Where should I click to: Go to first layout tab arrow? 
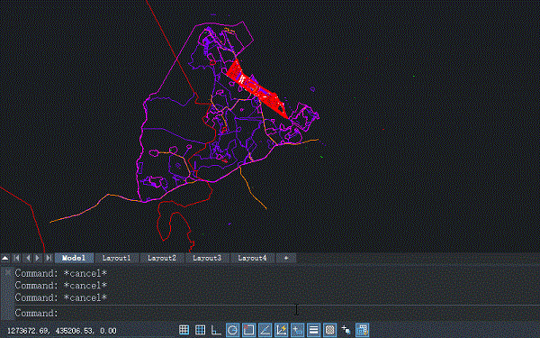16,258
